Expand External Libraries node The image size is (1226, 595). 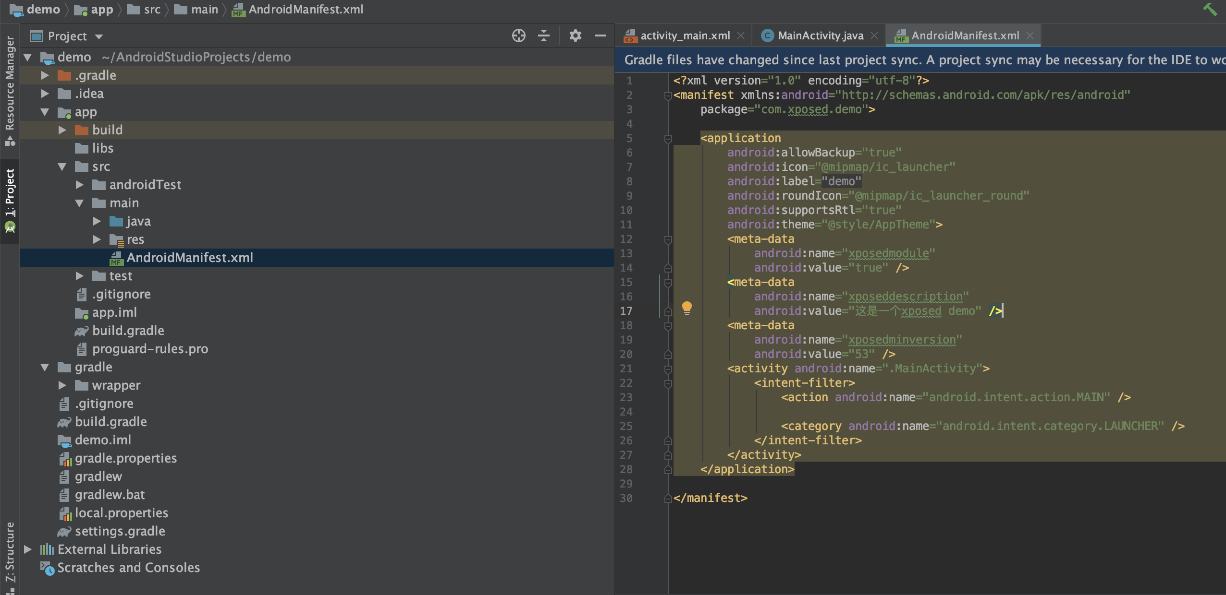tap(28, 549)
